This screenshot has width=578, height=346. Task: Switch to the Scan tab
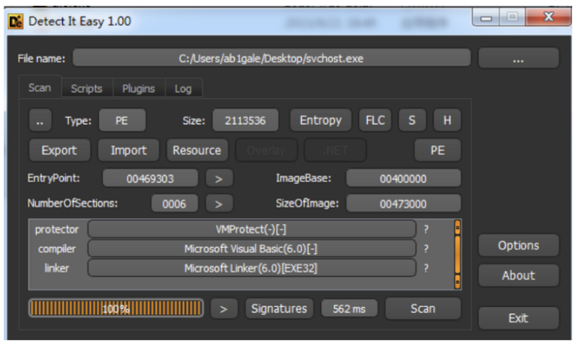[40, 87]
